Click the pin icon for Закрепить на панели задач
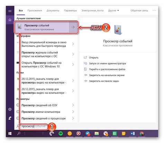164x143 pixels. tap(85, 81)
